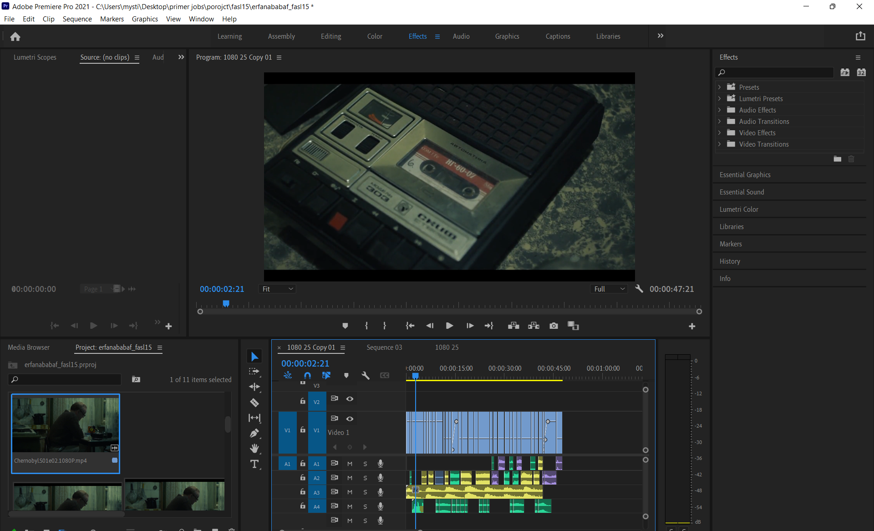Viewport: 874px width, 531px height.
Task: Toggle V2 track output eye
Action: 350,399
